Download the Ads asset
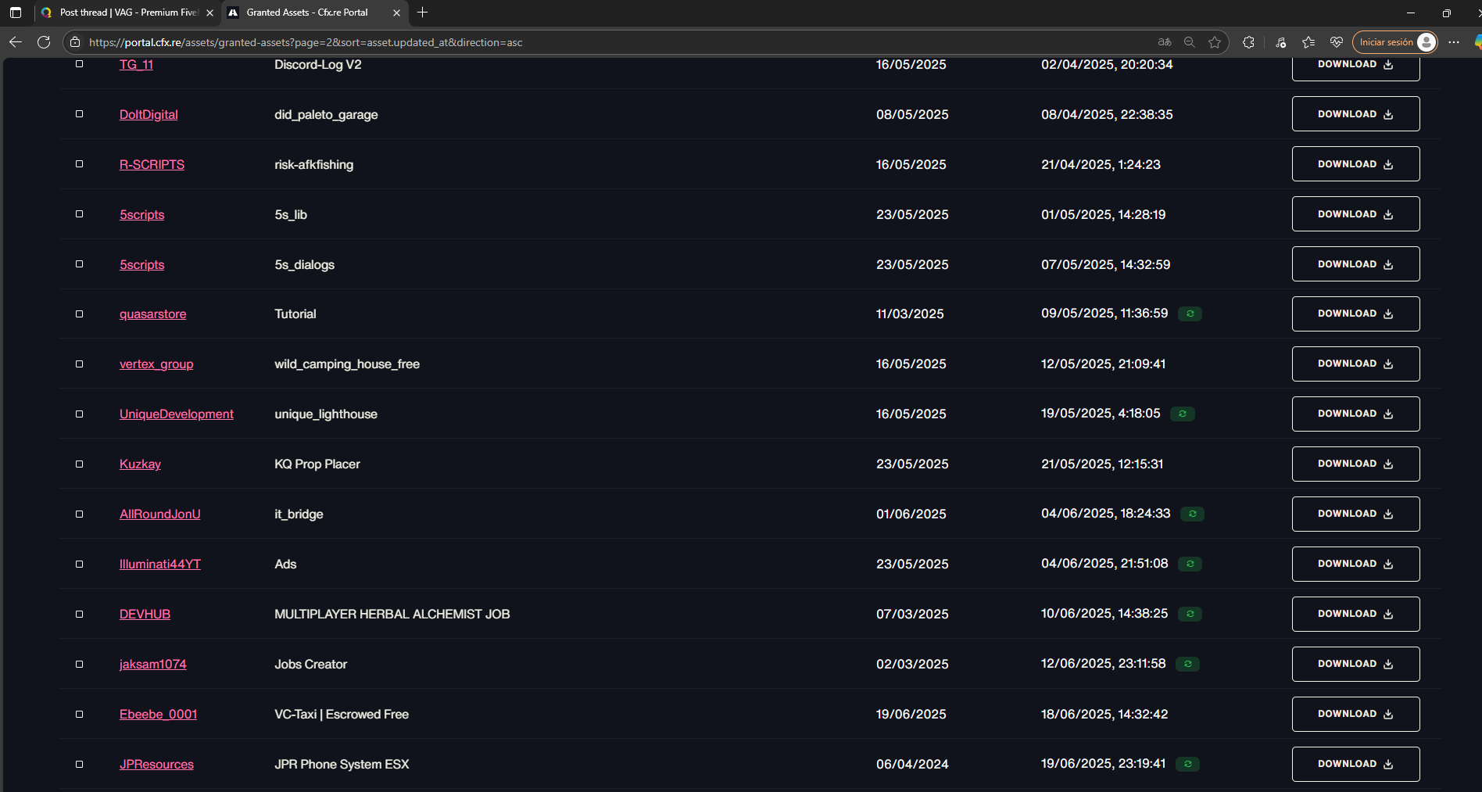The width and height of the screenshot is (1482, 792). pos(1355,564)
